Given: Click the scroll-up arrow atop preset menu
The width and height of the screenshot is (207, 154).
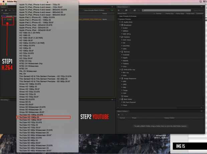Looking at the screenshot, I should (x=47, y=2).
